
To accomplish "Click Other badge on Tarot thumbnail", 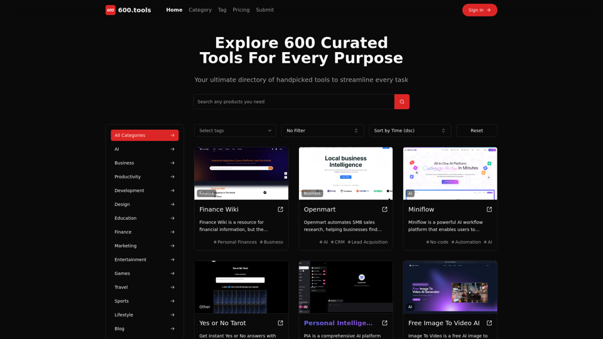I will (x=205, y=307).
